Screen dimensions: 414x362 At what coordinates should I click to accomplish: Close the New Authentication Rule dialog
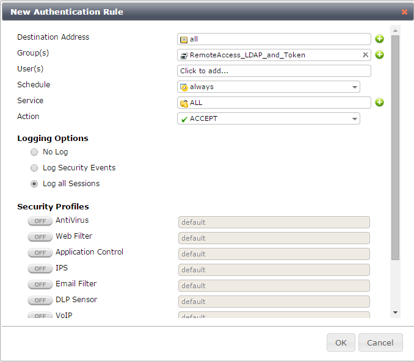tap(404, 12)
